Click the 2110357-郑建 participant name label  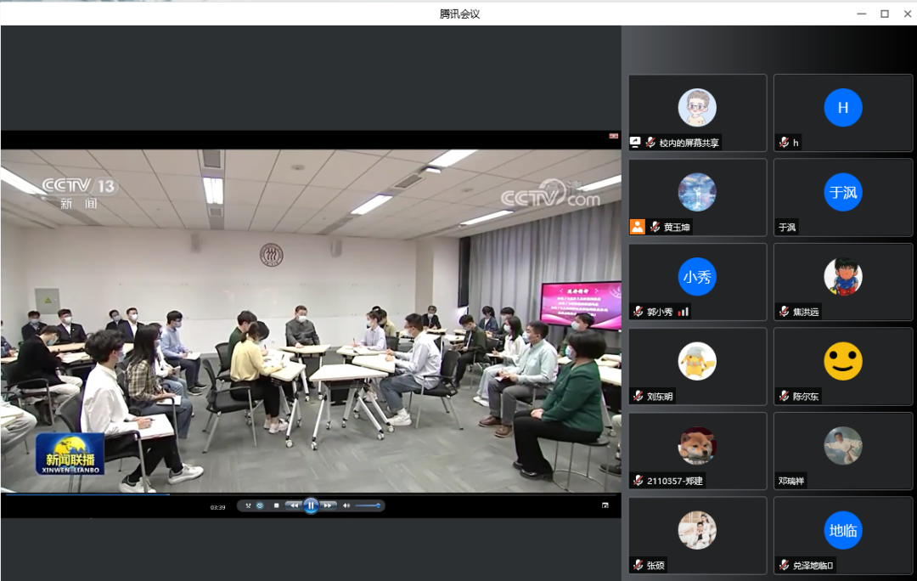(x=675, y=481)
